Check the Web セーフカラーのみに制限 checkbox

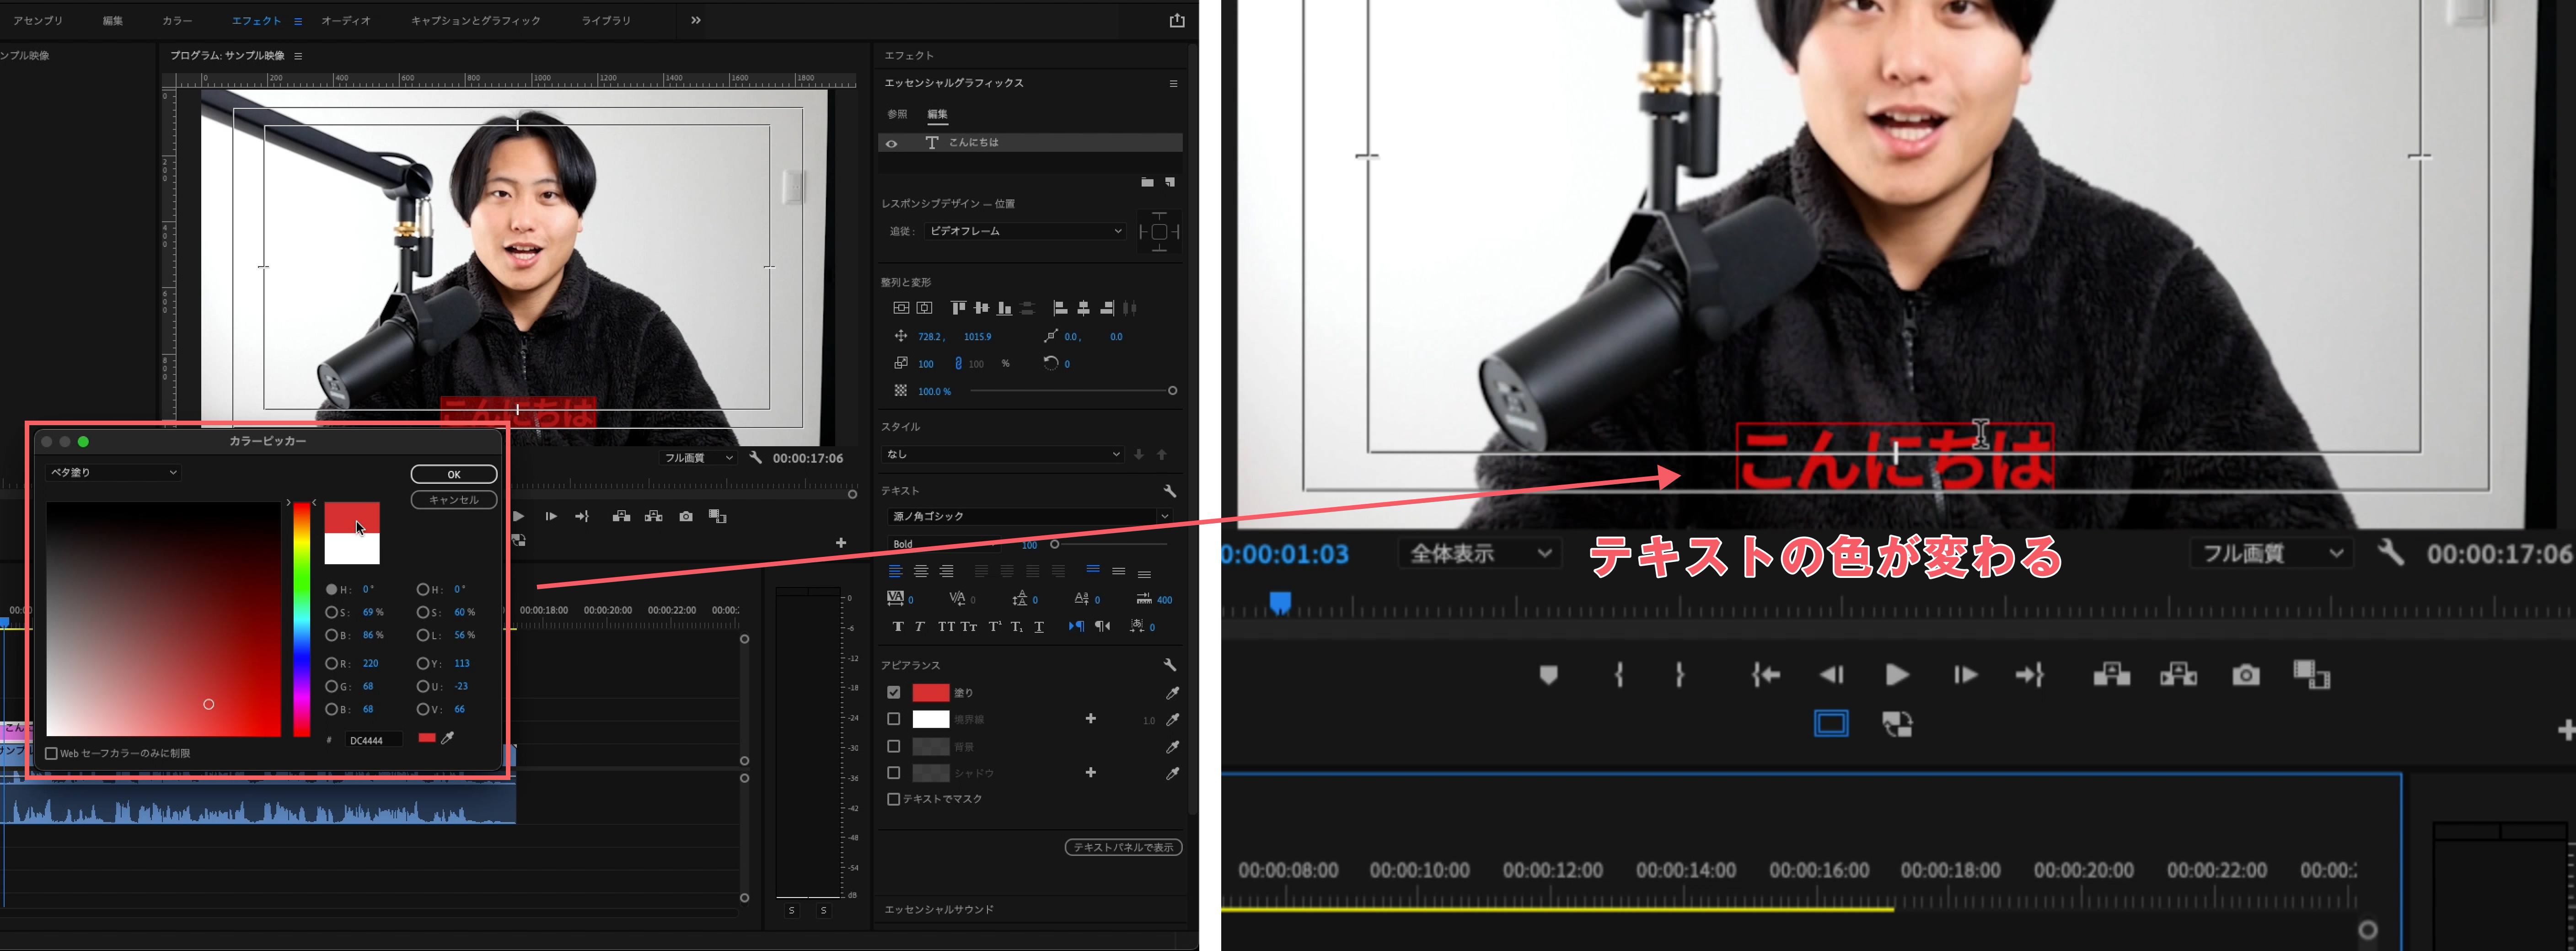click(51, 753)
